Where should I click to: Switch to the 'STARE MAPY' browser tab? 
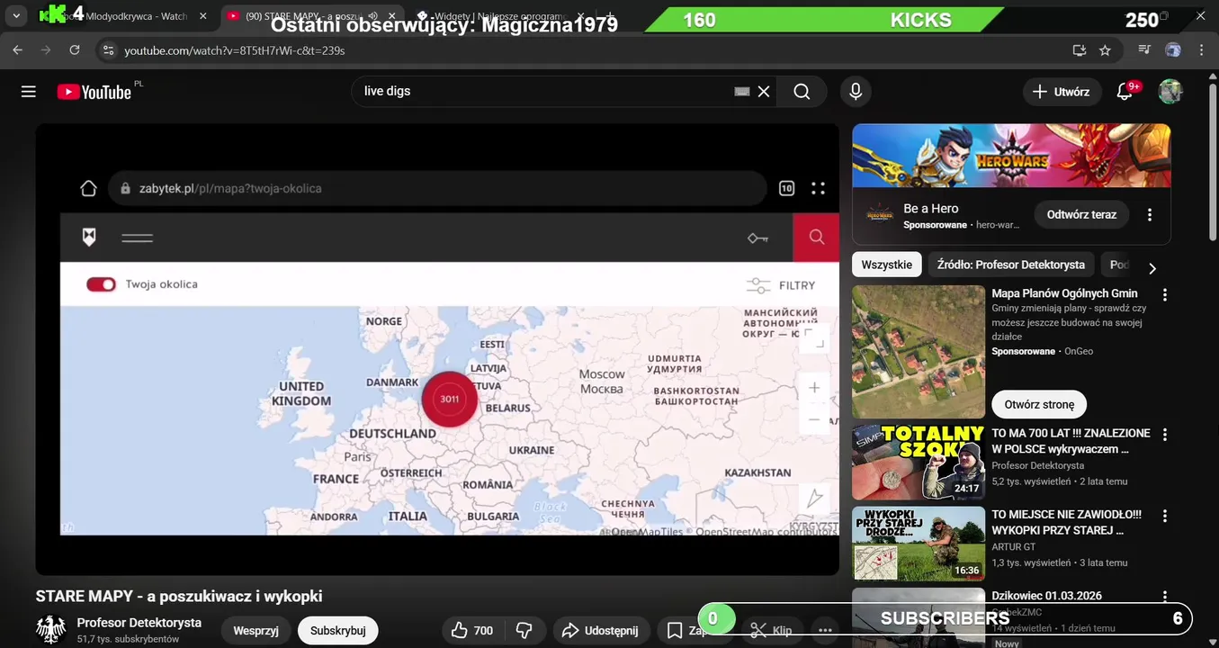point(310,16)
